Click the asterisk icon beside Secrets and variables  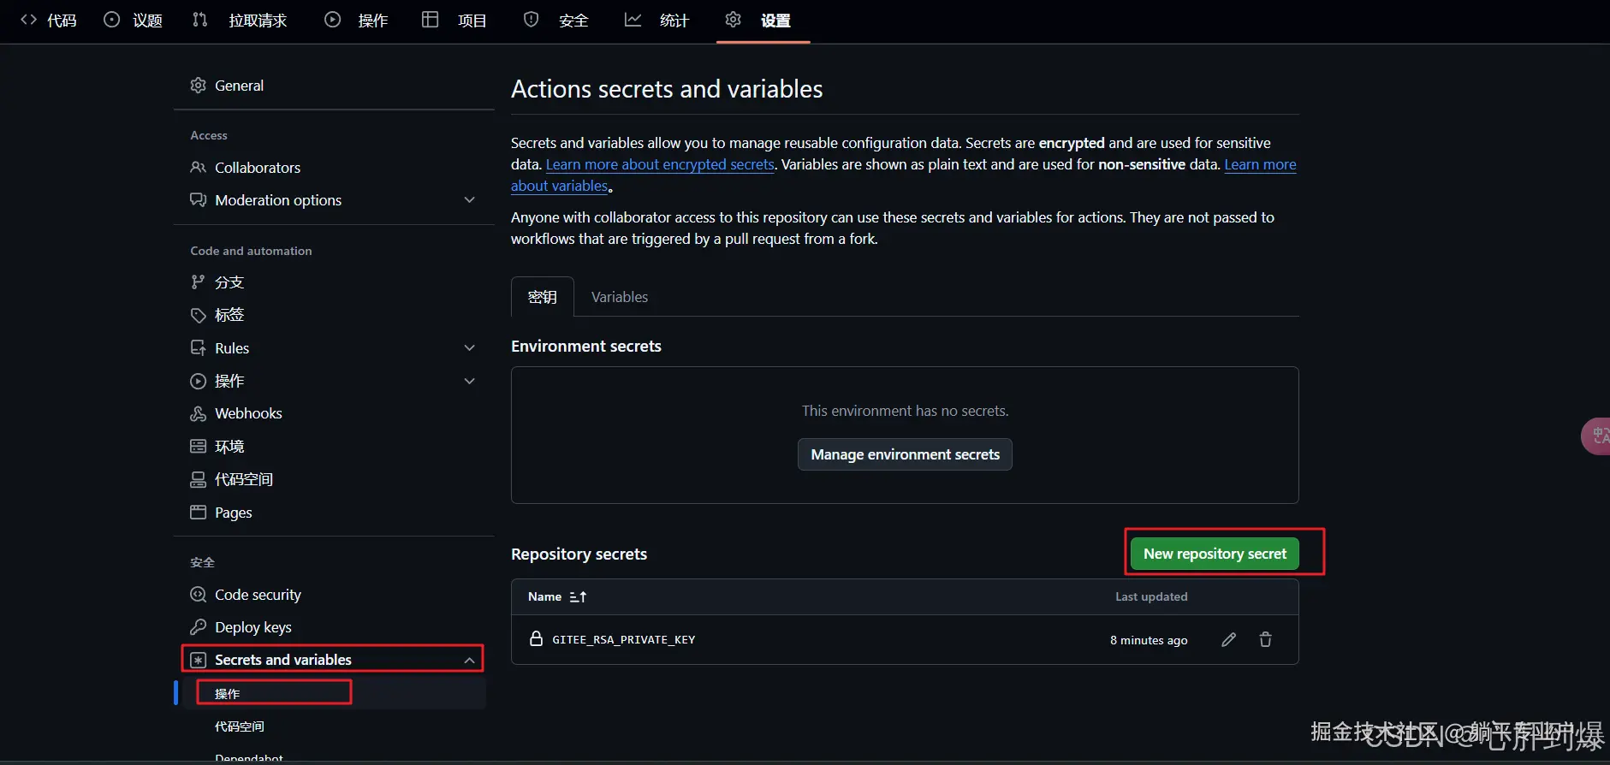point(198,660)
